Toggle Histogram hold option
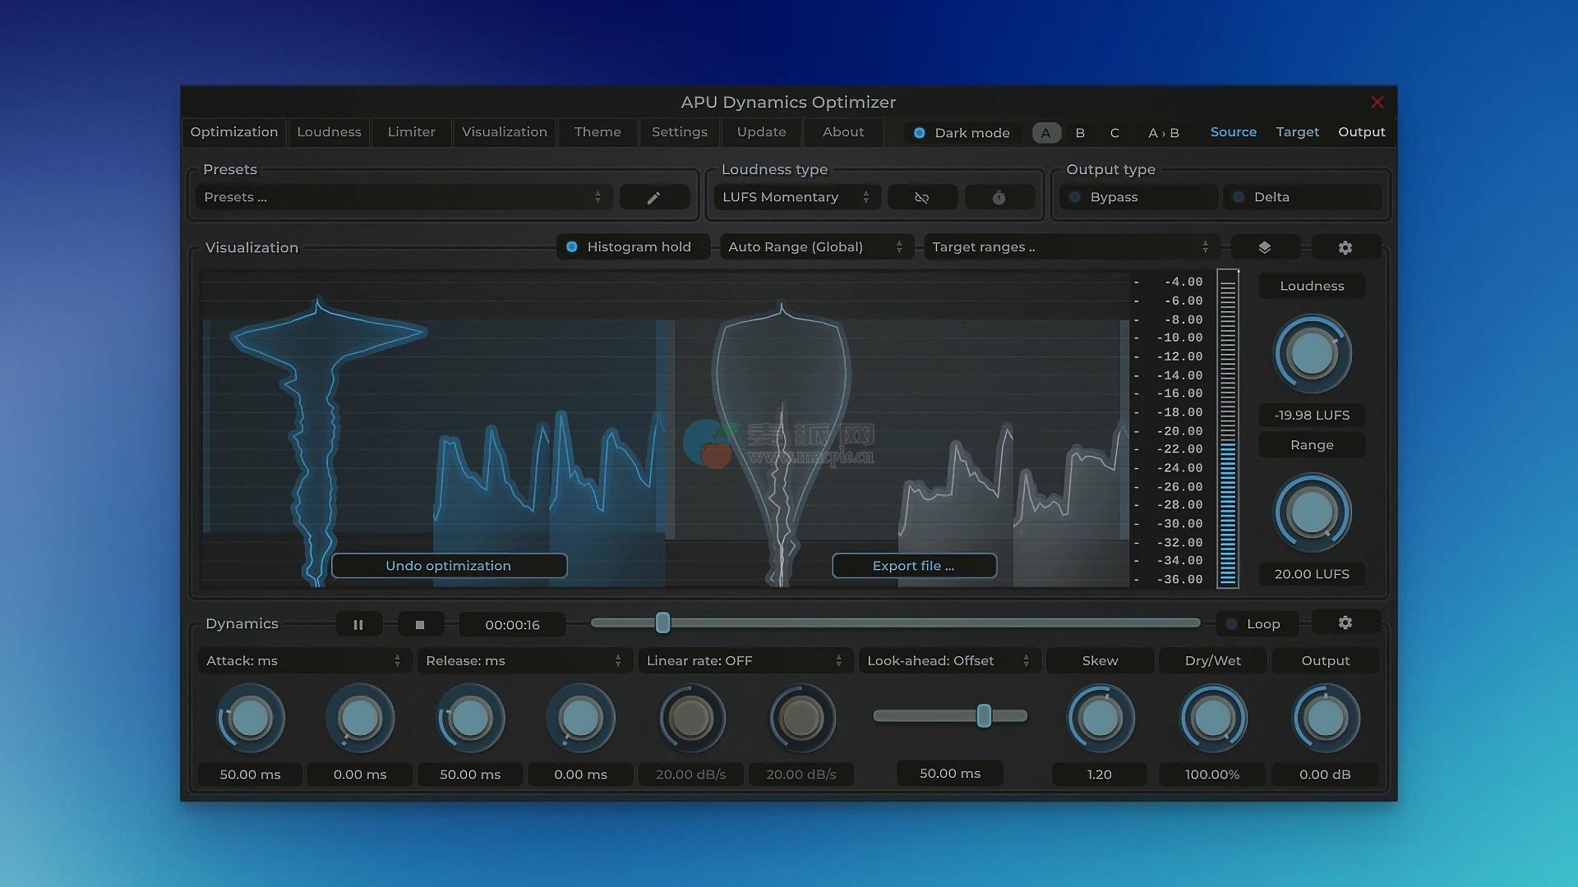 point(572,247)
